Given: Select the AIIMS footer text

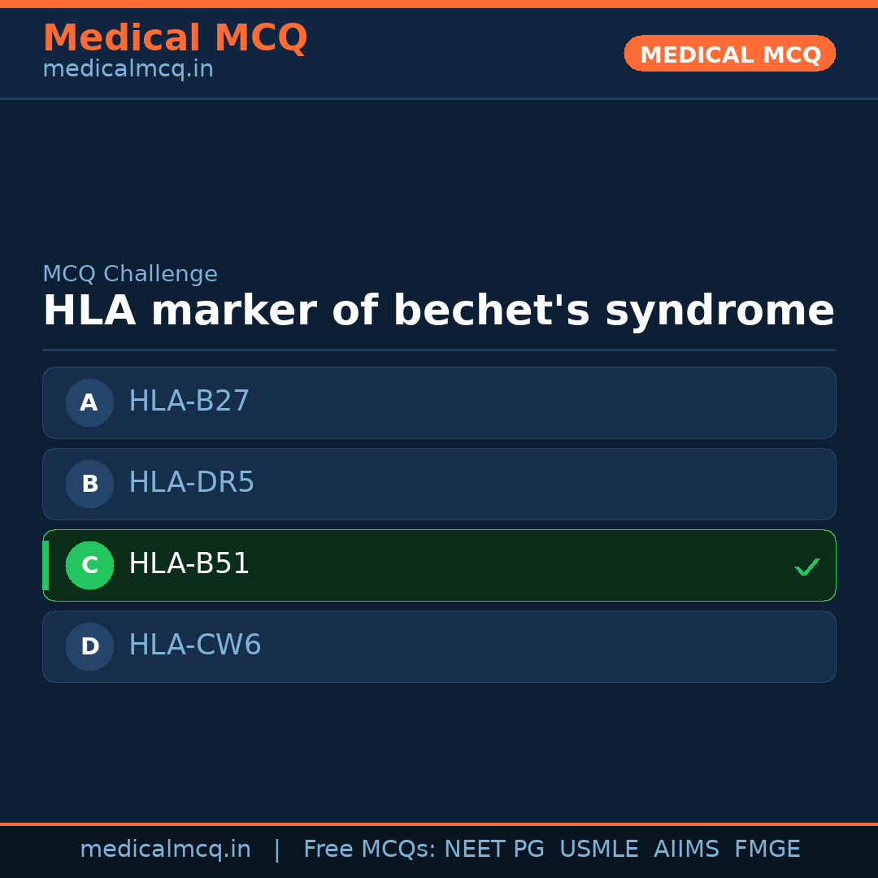Looking at the screenshot, I should tap(686, 850).
